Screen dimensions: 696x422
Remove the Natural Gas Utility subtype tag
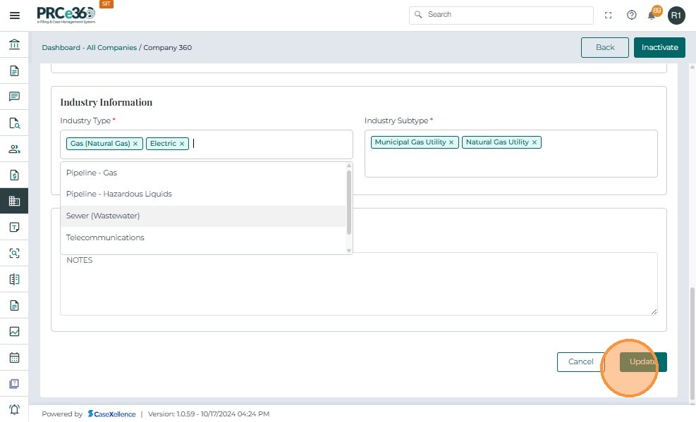[x=535, y=142]
